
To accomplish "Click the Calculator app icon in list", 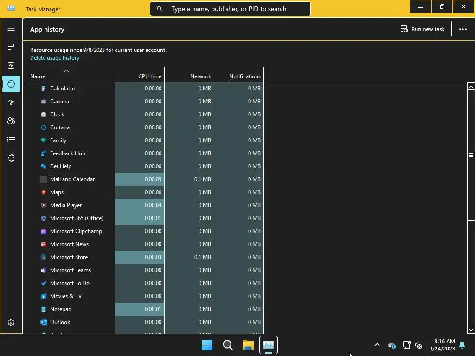I will 43,89.
